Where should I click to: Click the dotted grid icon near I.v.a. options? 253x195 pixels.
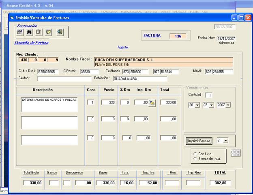[236, 153]
